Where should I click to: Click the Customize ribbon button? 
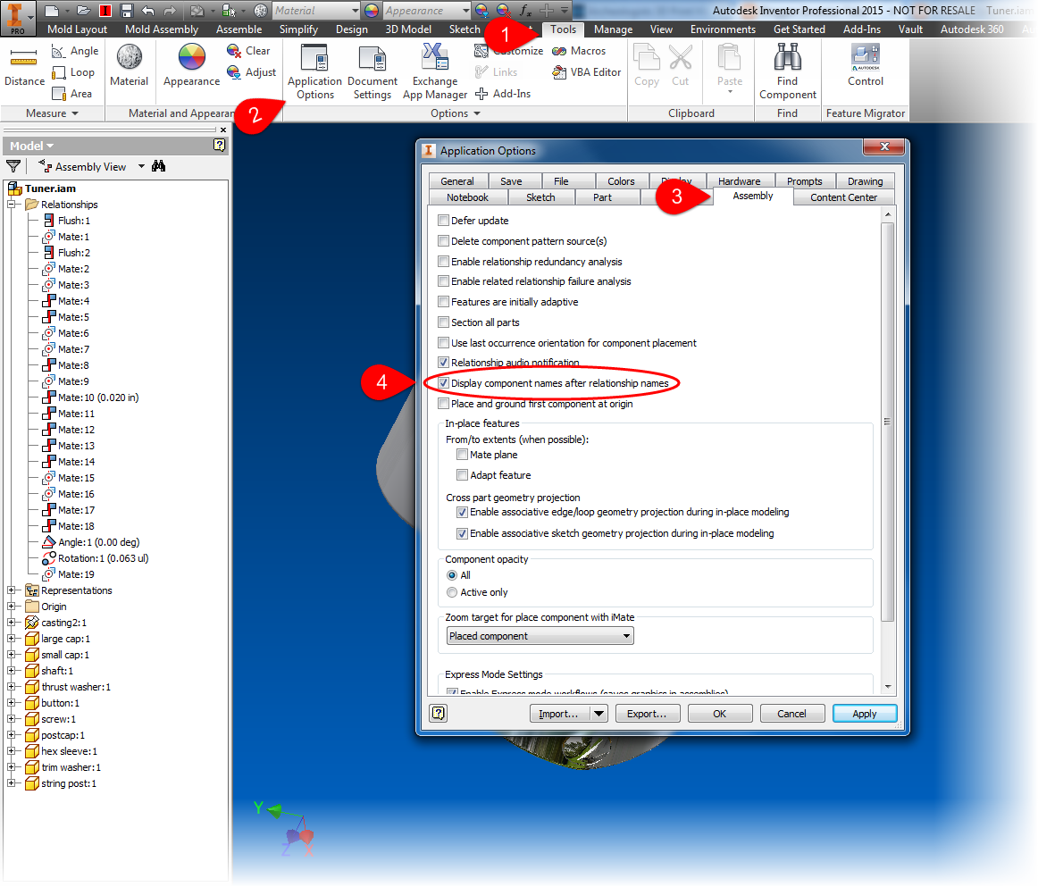[508, 51]
